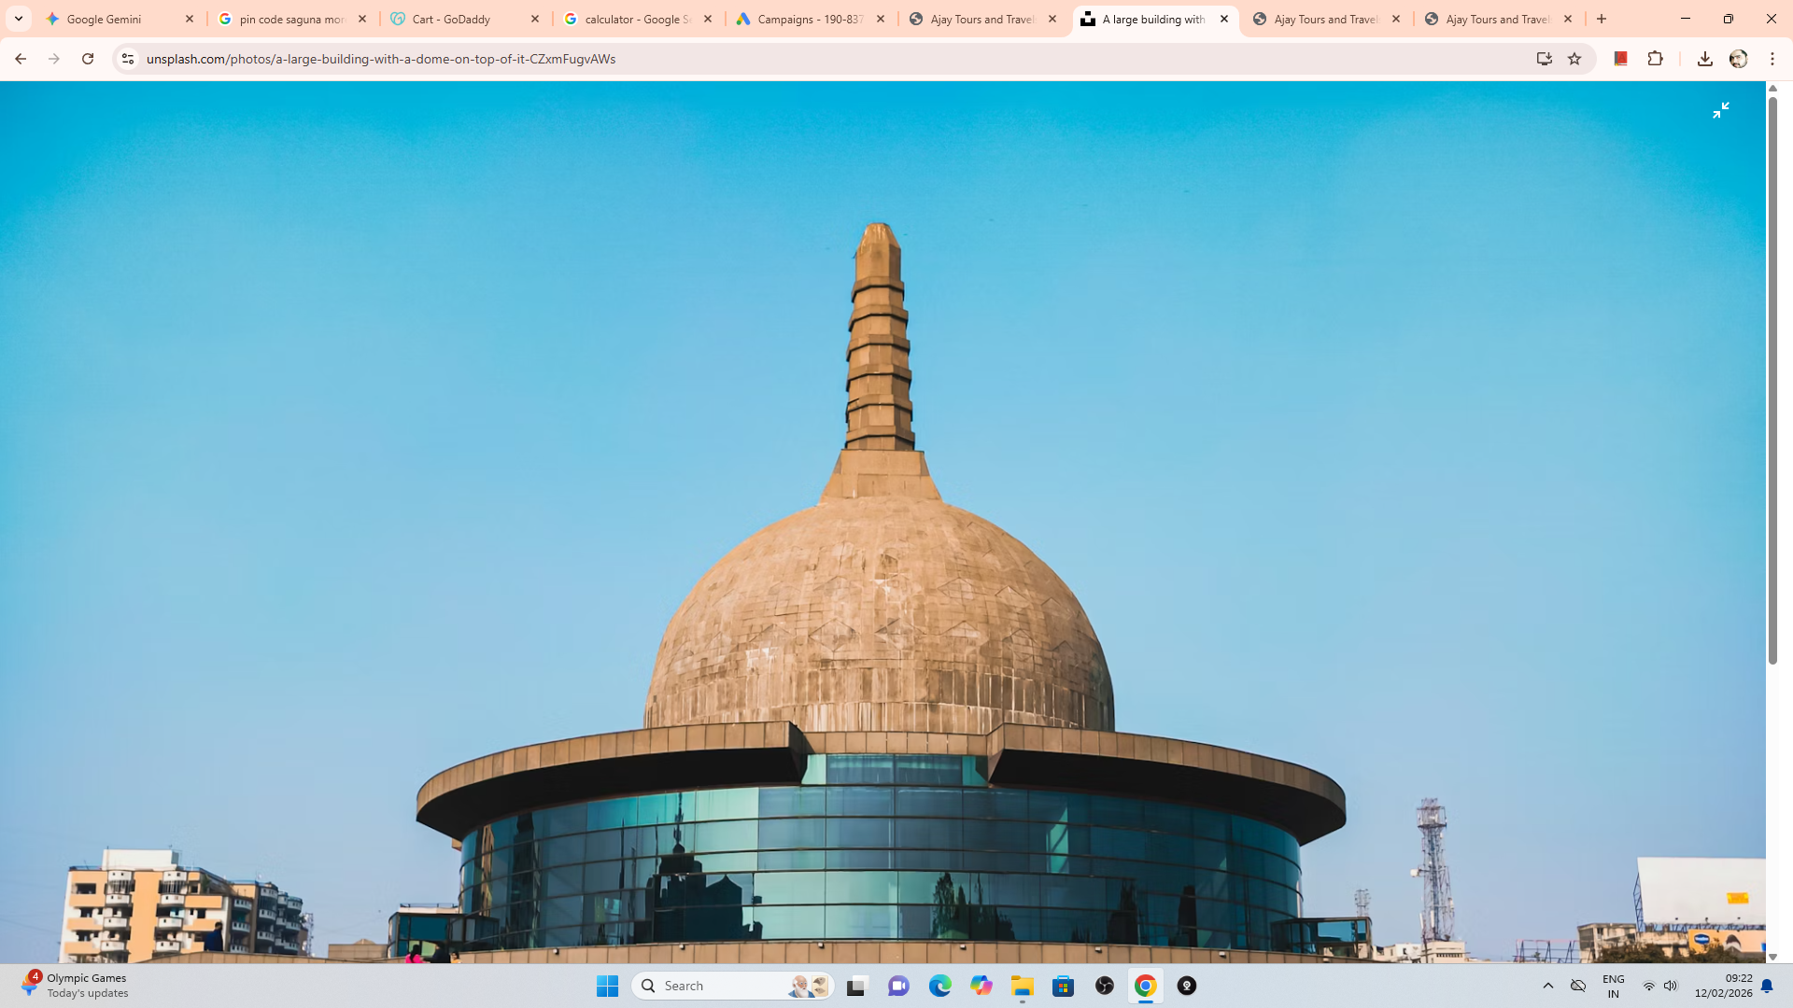
Task: Toggle the volume icon in system tray
Action: 1671,986
